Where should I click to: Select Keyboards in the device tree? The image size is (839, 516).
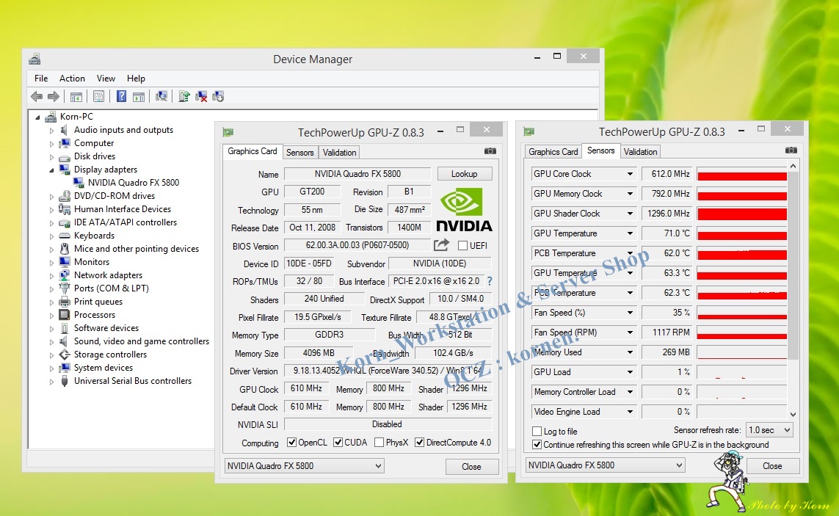click(94, 236)
